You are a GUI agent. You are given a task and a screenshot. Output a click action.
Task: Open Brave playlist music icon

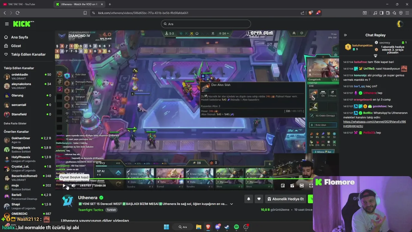(x=375, y=13)
